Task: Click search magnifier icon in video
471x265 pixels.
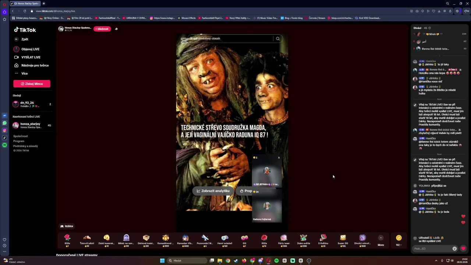Action: tap(278, 38)
